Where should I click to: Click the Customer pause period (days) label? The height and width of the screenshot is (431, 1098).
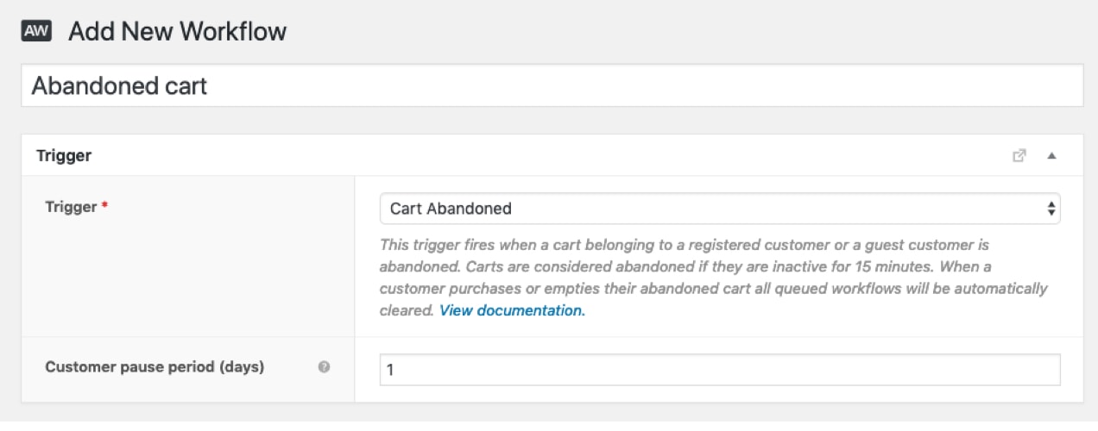(155, 366)
